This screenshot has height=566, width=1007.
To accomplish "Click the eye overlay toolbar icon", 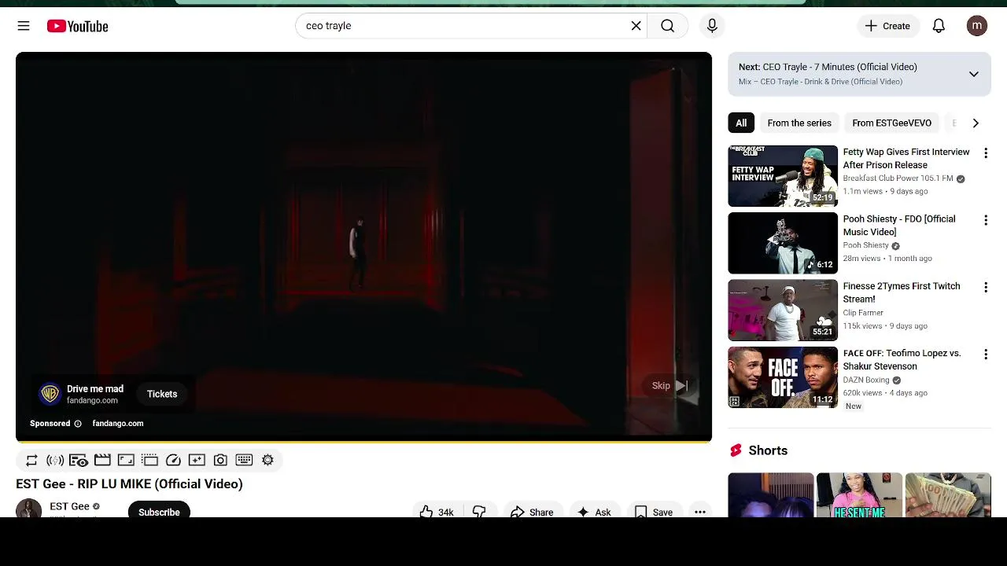I will coord(79,460).
